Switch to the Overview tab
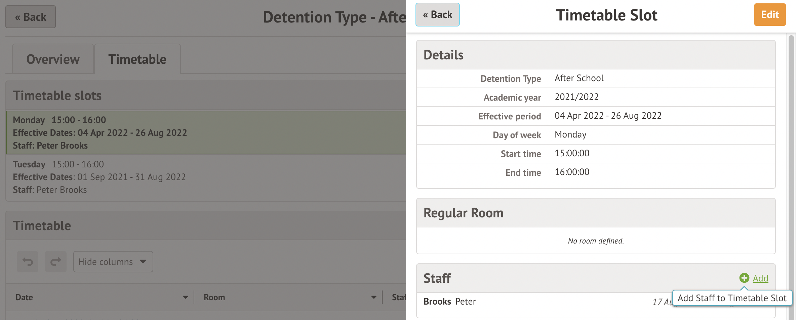This screenshot has width=796, height=320. [x=53, y=59]
